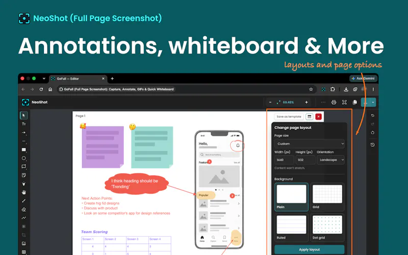Bookmark this page with star icon
The height and width of the screenshot is (255, 408).
(x=311, y=89)
